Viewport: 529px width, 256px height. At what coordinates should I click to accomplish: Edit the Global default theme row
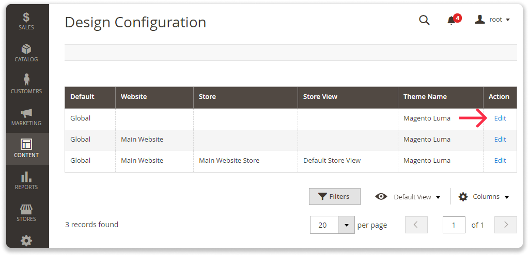tap(500, 118)
